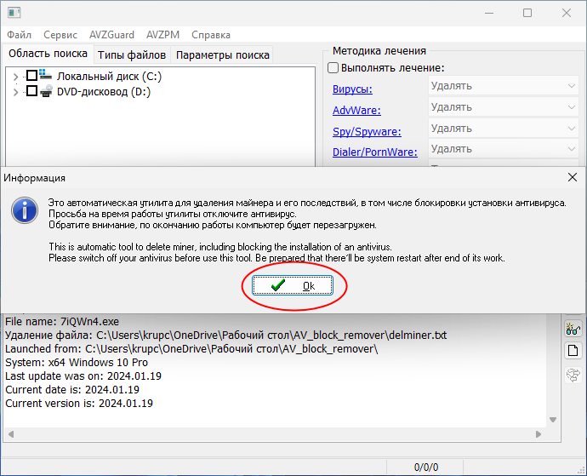Click the 'Launched from' log line
587x476 pixels.
tap(191, 349)
